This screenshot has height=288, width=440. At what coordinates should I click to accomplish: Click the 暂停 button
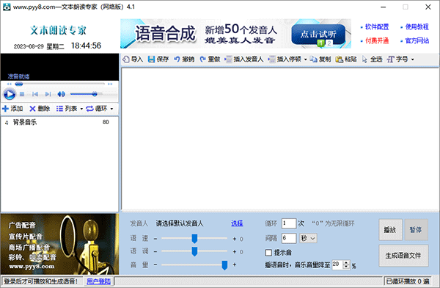coord(416,230)
